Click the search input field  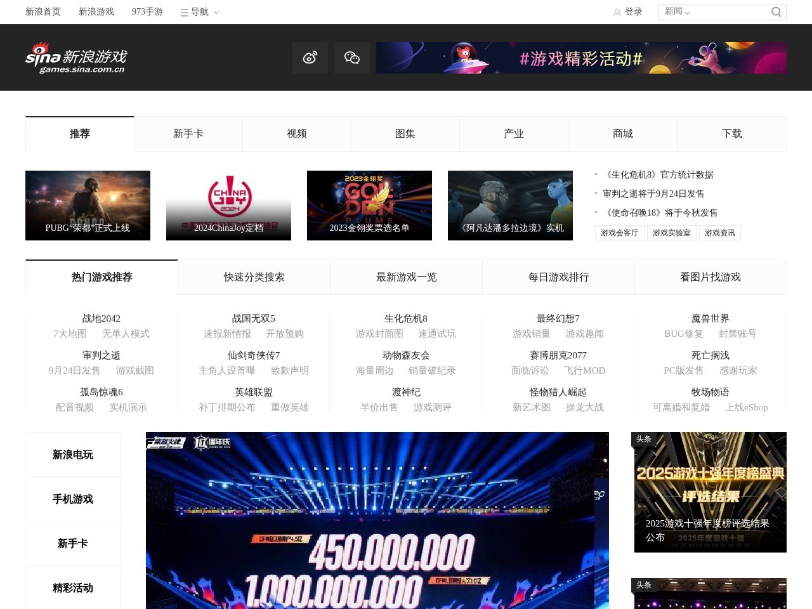tap(730, 12)
